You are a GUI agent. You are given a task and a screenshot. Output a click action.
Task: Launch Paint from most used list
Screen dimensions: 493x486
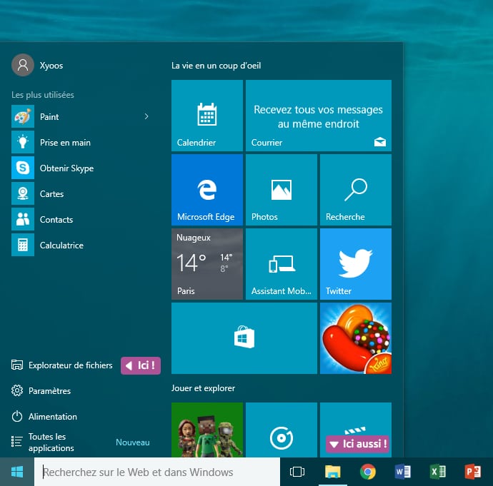81,116
